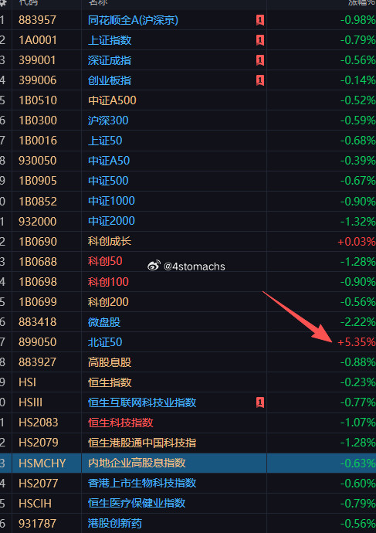Screen dimensions: 376x533
Task: Open the 上证50 index name
Action: coord(105,141)
